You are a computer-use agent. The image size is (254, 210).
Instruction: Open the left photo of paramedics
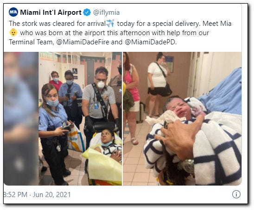point(63,118)
